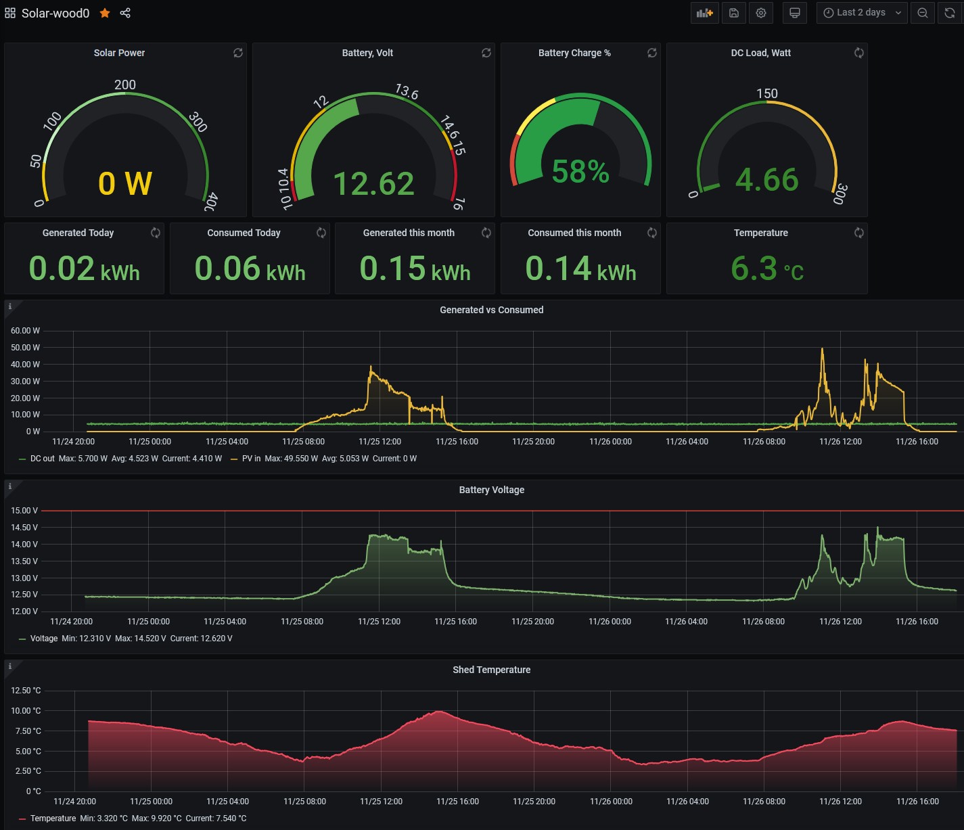The width and height of the screenshot is (964, 830).
Task: Save the dashboard with the disk icon
Action: coord(733,13)
